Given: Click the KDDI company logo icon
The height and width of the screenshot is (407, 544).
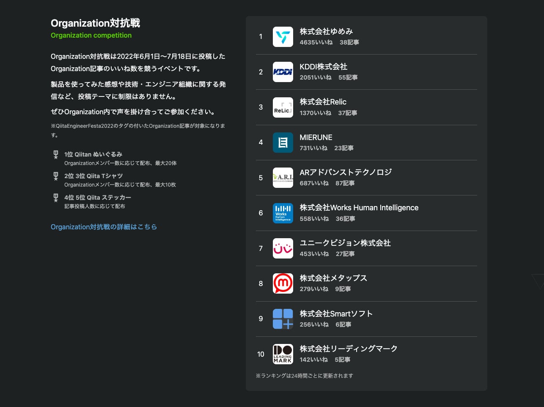Looking at the screenshot, I should point(283,72).
